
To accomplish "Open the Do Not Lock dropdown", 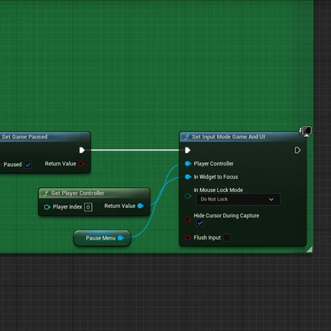I will coord(238,199).
